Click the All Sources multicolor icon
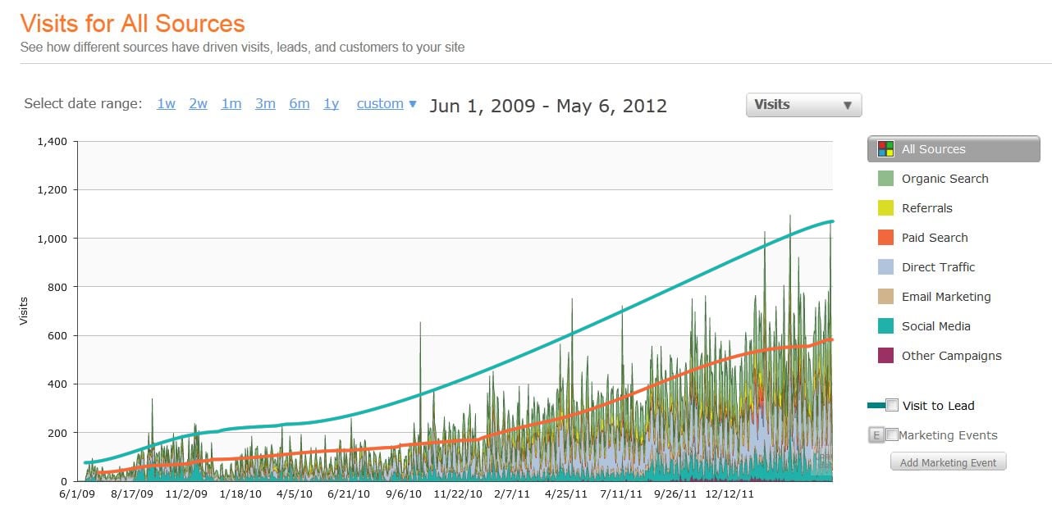This screenshot has height=523, width=1052. click(x=885, y=149)
